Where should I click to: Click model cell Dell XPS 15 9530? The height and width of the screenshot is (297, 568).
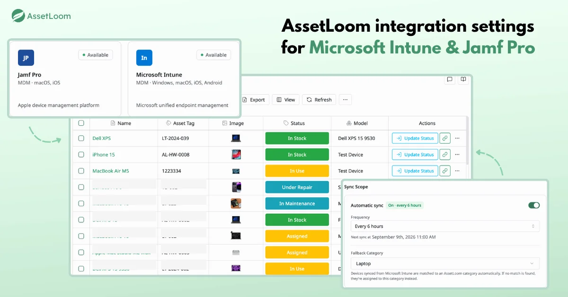click(356, 138)
